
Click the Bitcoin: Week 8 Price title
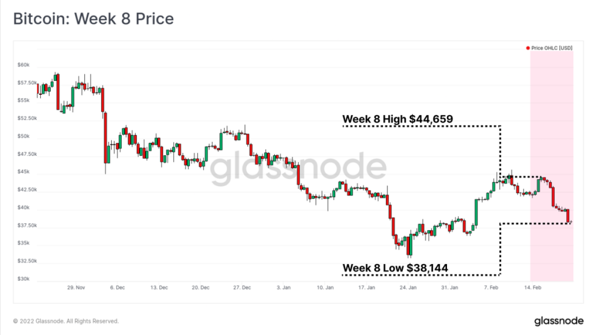pyautogui.click(x=93, y=19)
